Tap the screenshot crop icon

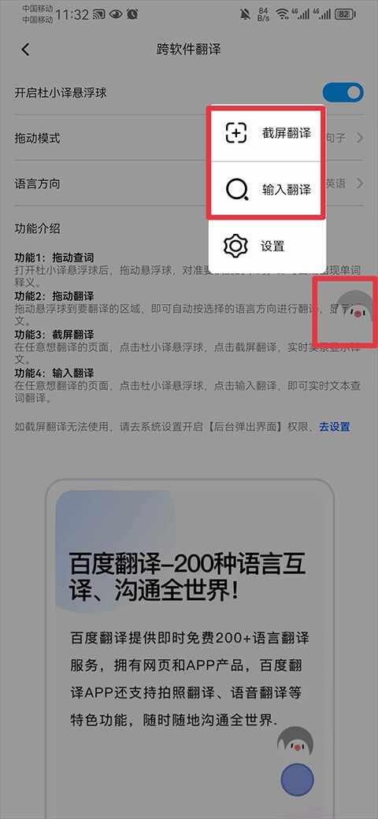click(236, 133)
